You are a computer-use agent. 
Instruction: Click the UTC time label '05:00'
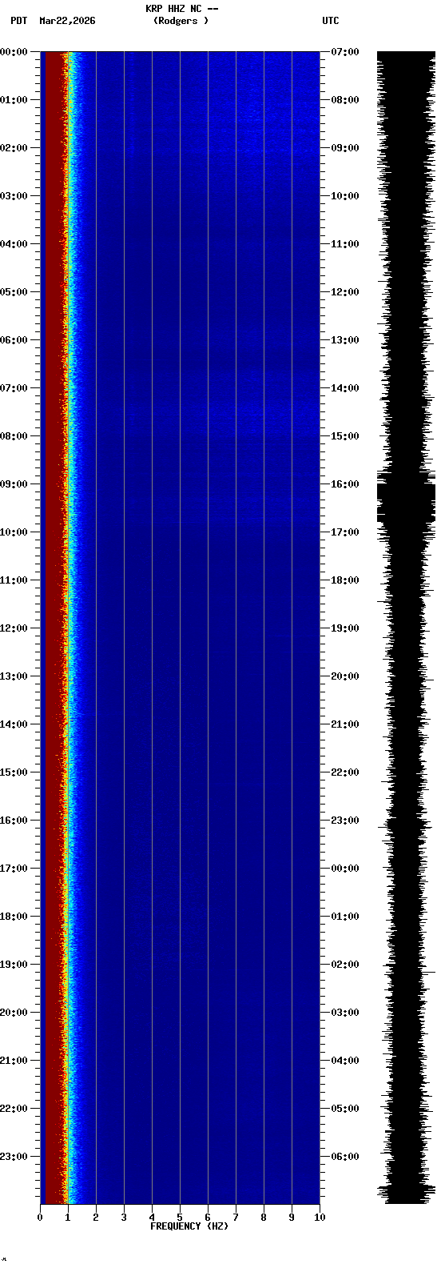[345, 1109]
